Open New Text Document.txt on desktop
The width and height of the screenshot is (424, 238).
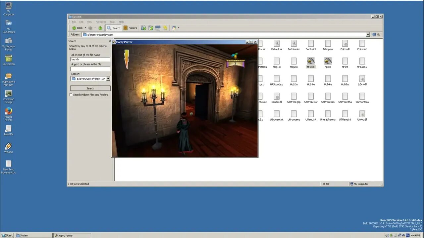9,167
